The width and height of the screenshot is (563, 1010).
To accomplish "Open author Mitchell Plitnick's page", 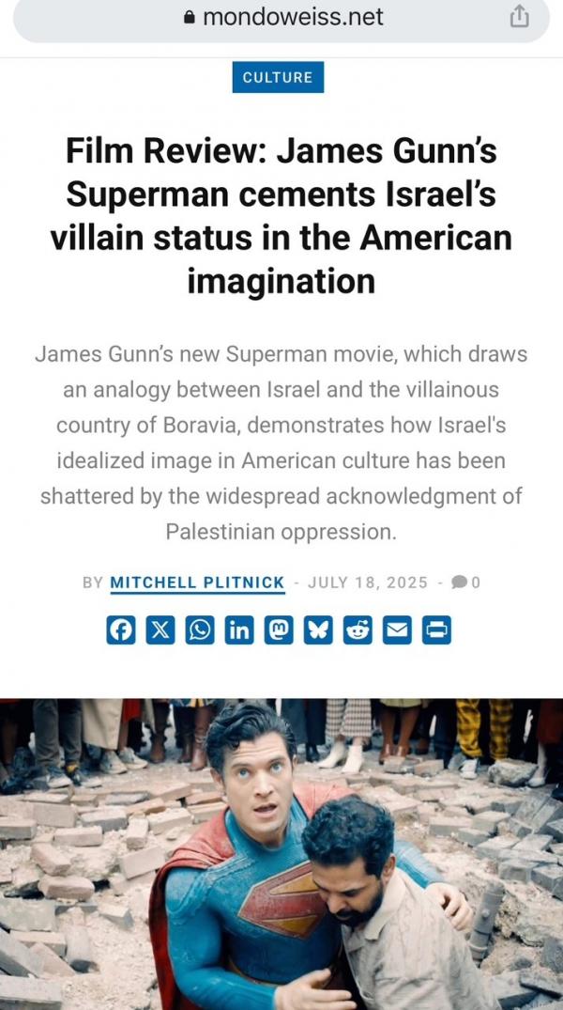I will pyautogui.click(x=198, y=583).
